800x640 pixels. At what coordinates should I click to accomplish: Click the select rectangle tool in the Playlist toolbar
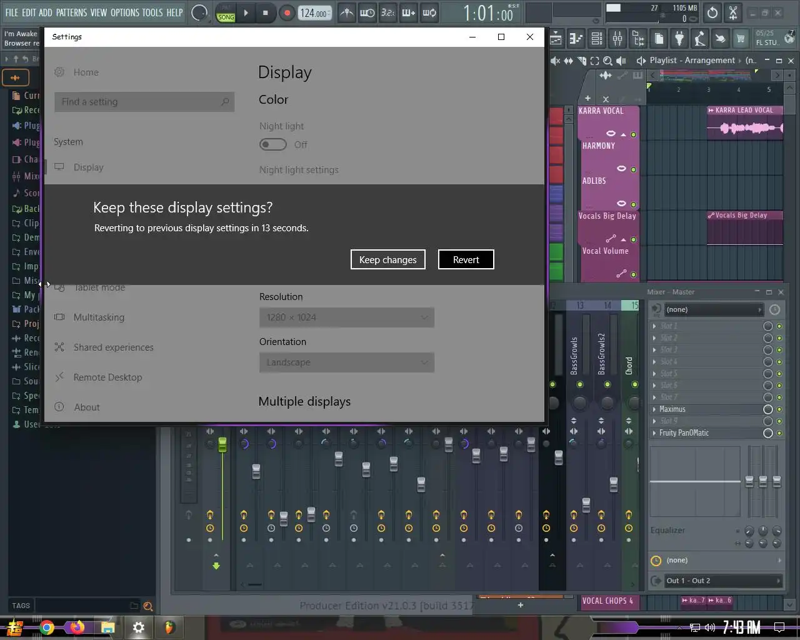594,61
